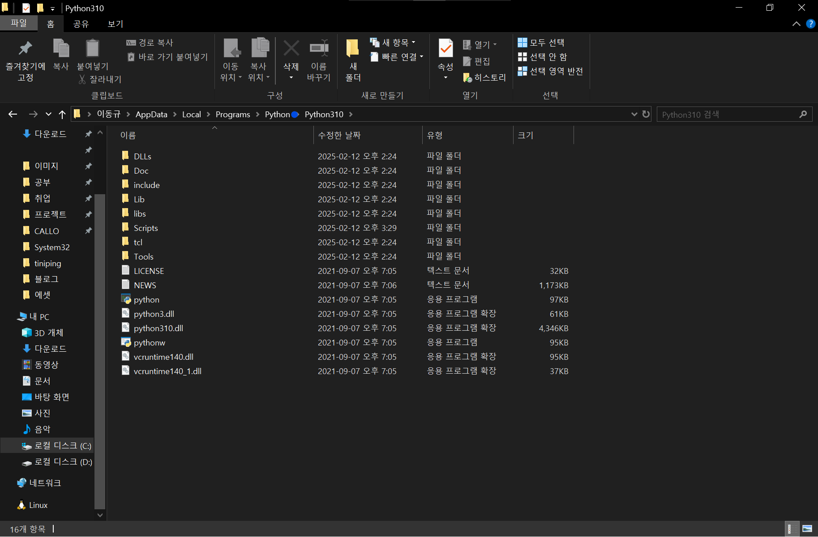The height and width of the screenshot is (537, 818).
Task: Click Programs in address breadcrumb
Action: (233, 114)
